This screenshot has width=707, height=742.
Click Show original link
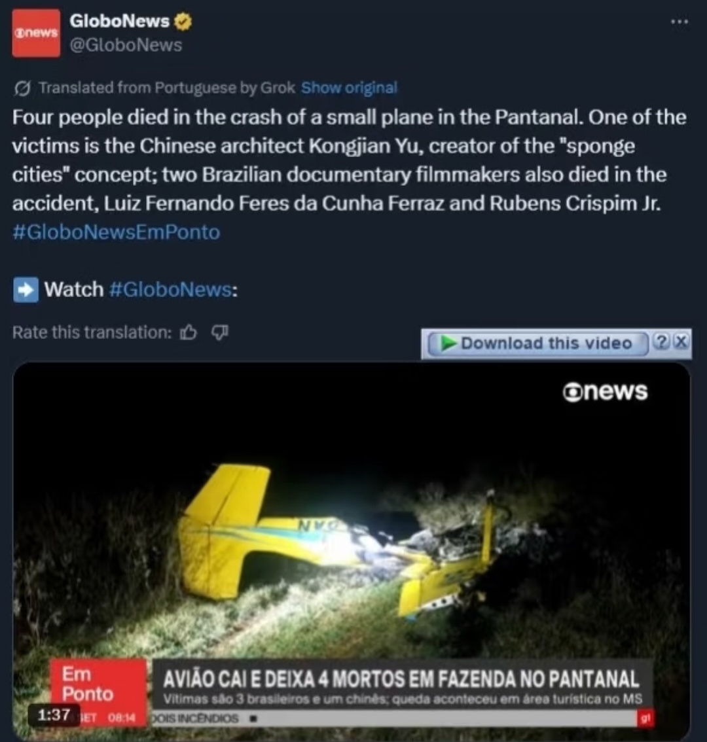click(349, 88)
